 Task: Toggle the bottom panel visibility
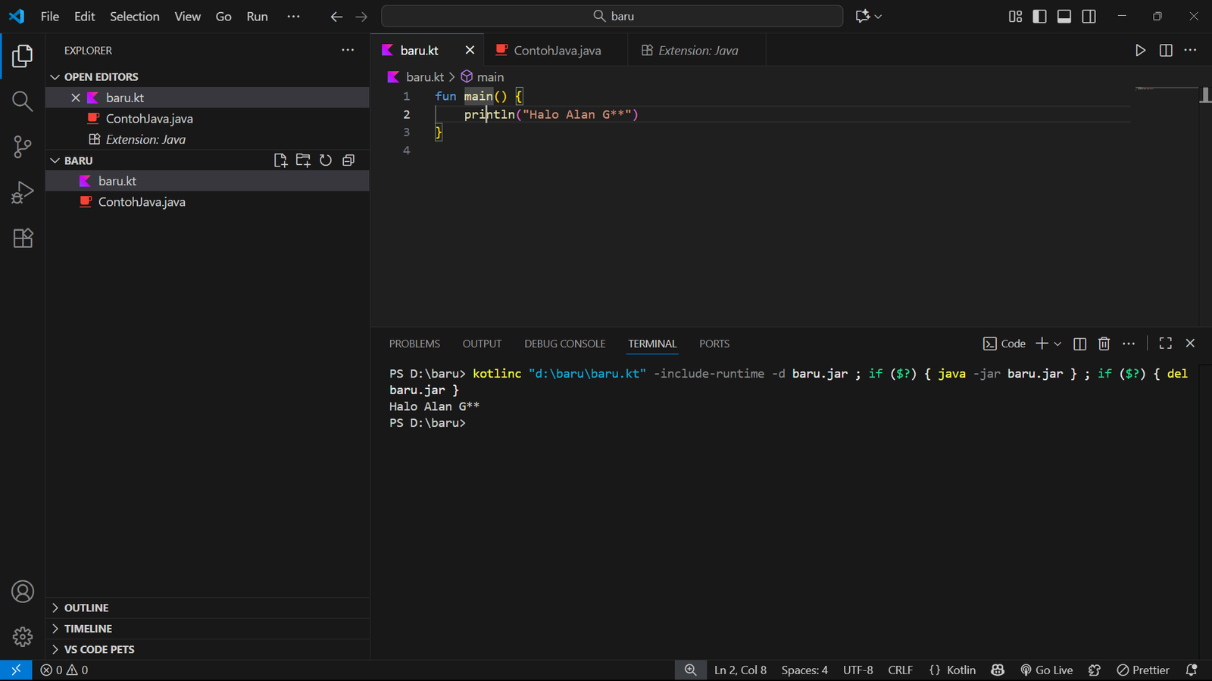[x=1064, y=17]
